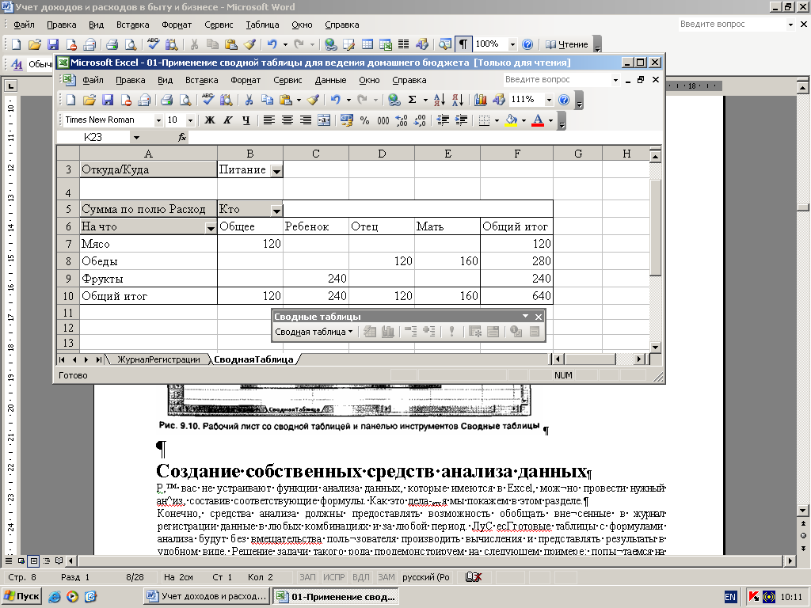
Task: Open the Borders dropdown arrow in Excel
Action: click(x=497, y=120)
